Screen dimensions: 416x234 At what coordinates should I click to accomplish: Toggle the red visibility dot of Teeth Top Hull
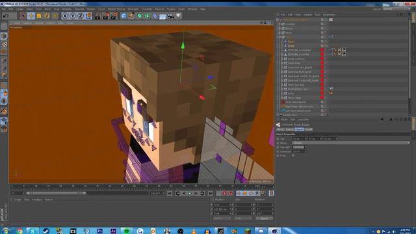click(322, 84)
